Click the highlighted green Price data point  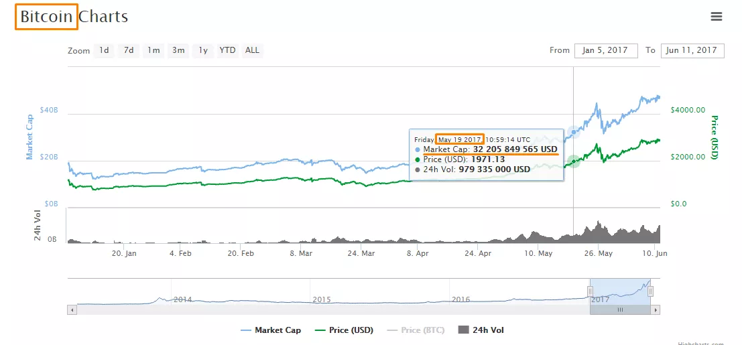tap(574, 161)
